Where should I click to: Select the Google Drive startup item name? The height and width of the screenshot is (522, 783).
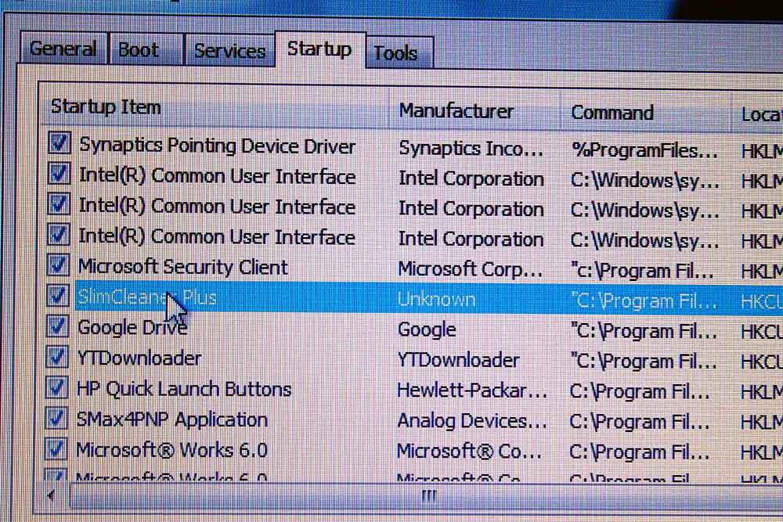click(132, 328)
